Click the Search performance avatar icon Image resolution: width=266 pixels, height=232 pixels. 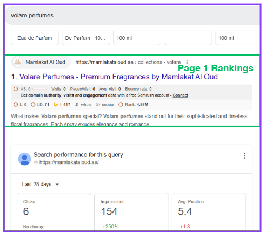click(24, 159)
